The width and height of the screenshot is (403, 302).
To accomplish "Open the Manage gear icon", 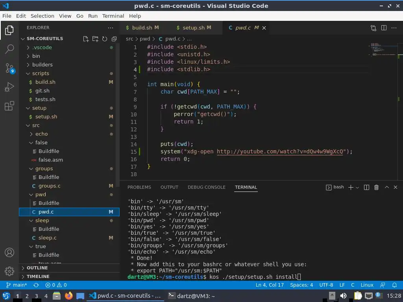I will pos(9,271).
